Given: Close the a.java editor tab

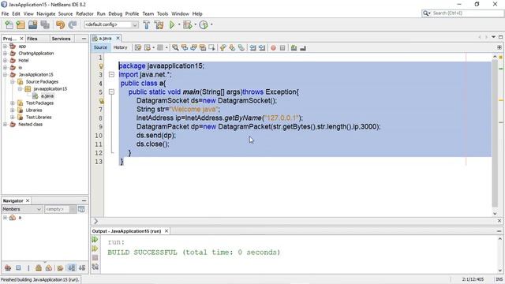Looking at the screenshot, I should (118, 38).
